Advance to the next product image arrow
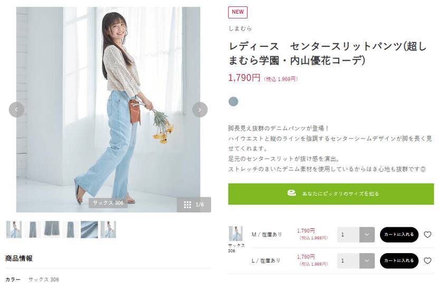448x291 pixels. pyautogui.click(x=199, y=110)
